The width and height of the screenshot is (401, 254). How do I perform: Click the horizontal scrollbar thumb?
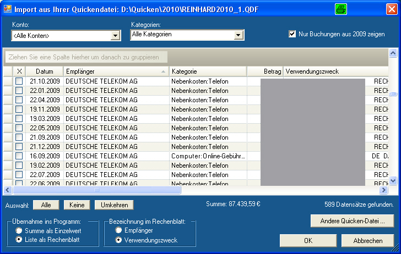97,190
